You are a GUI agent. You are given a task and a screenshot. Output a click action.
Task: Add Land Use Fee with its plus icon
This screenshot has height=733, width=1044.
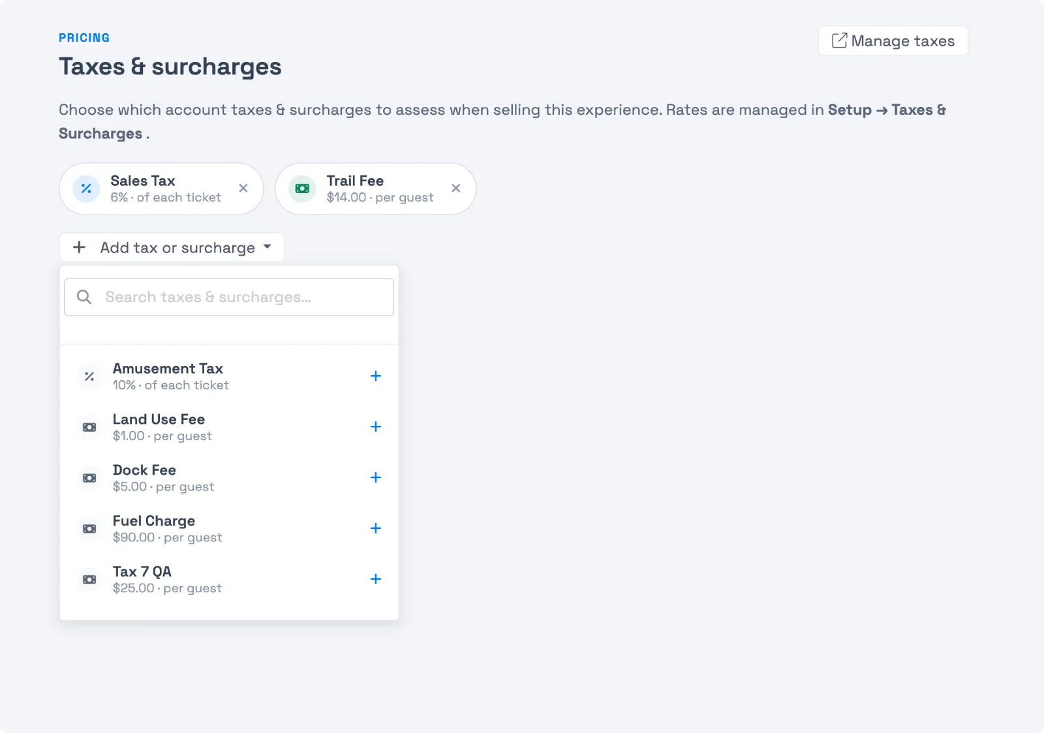tap(376, 427)
